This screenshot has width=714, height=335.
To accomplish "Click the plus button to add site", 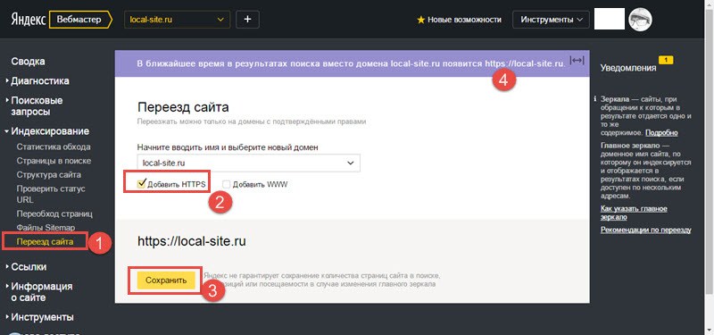I will click(248, 20).
